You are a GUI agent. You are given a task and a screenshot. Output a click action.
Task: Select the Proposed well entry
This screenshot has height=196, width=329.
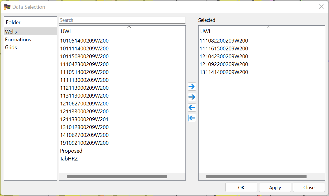[x=71, y=151]
